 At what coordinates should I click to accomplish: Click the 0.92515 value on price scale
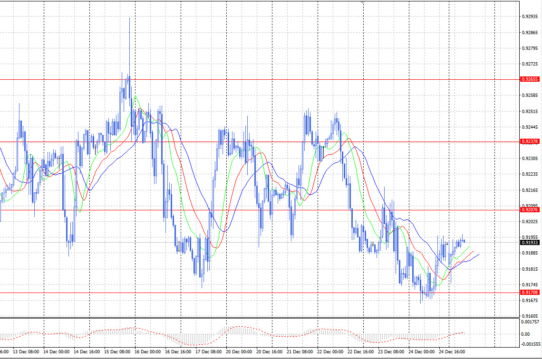(x=530, y=112)
